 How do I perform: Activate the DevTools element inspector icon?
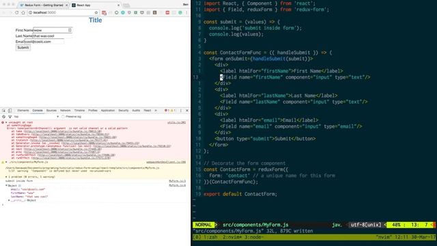coord(4,111)
